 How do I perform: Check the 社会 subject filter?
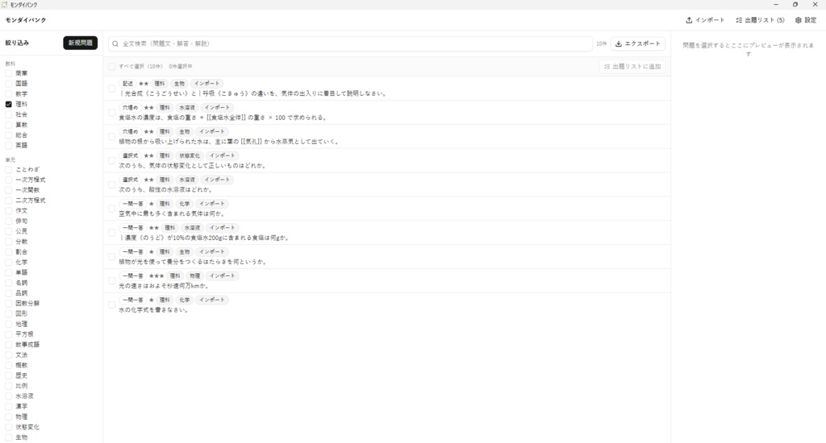[8, 114]
